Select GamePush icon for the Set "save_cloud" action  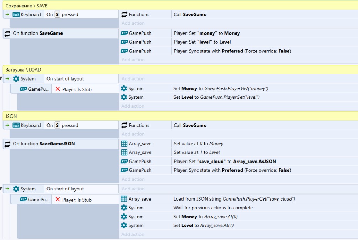[x=124, y=162]
